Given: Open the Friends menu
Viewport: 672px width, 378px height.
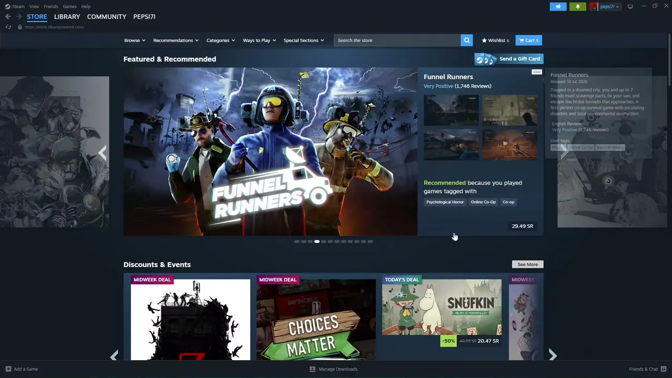Looking at the screenshot, I should coord(51,6).
